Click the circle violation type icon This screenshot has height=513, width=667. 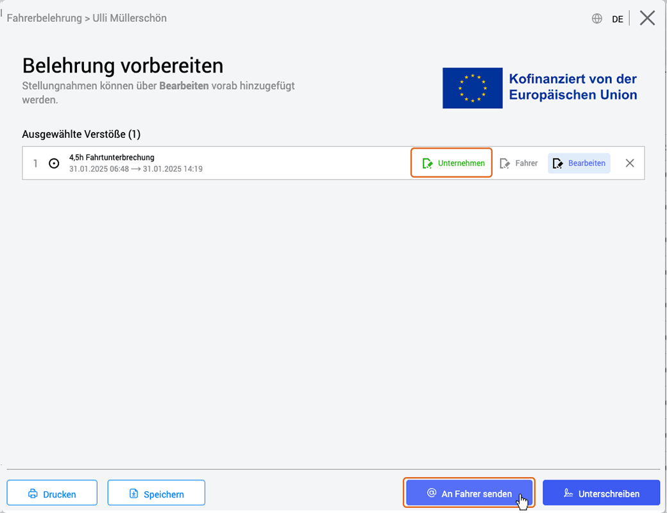(x=54, y=164)
